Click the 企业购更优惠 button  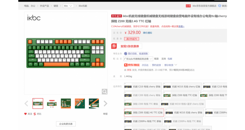(66, 124)
